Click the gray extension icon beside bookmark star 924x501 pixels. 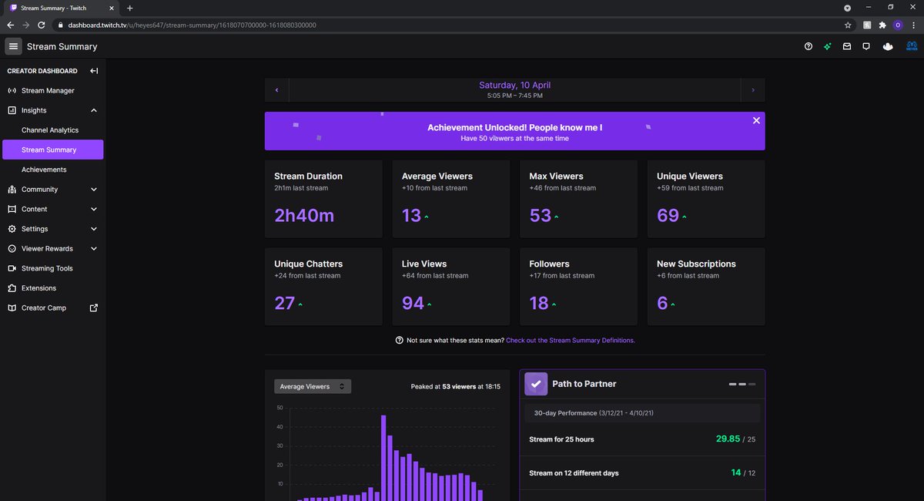pos(867,25)
